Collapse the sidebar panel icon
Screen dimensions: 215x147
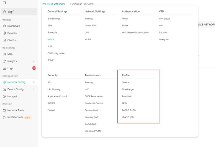tap(4, 3)
